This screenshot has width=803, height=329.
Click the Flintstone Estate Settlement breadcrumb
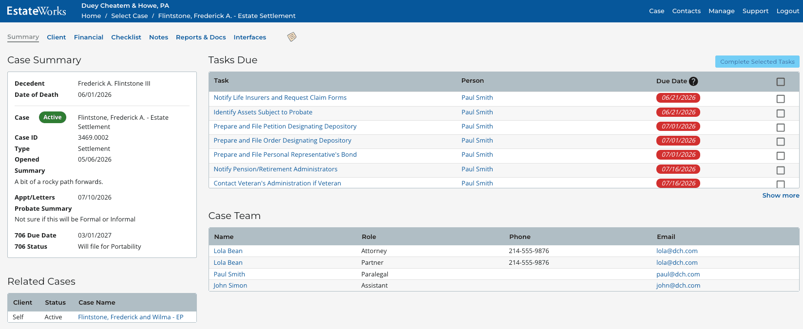[x=227, y=16]
